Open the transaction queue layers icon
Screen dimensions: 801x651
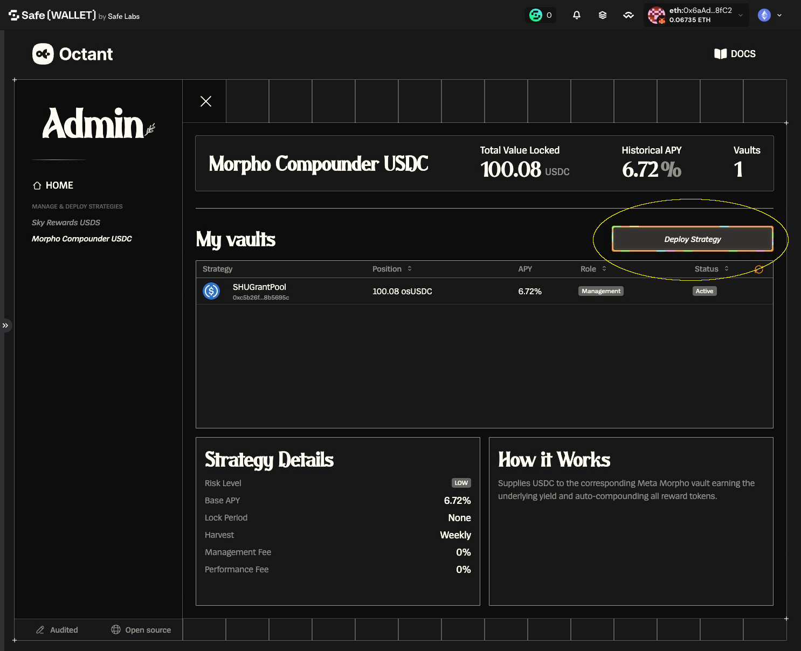[x=603, y=15]
